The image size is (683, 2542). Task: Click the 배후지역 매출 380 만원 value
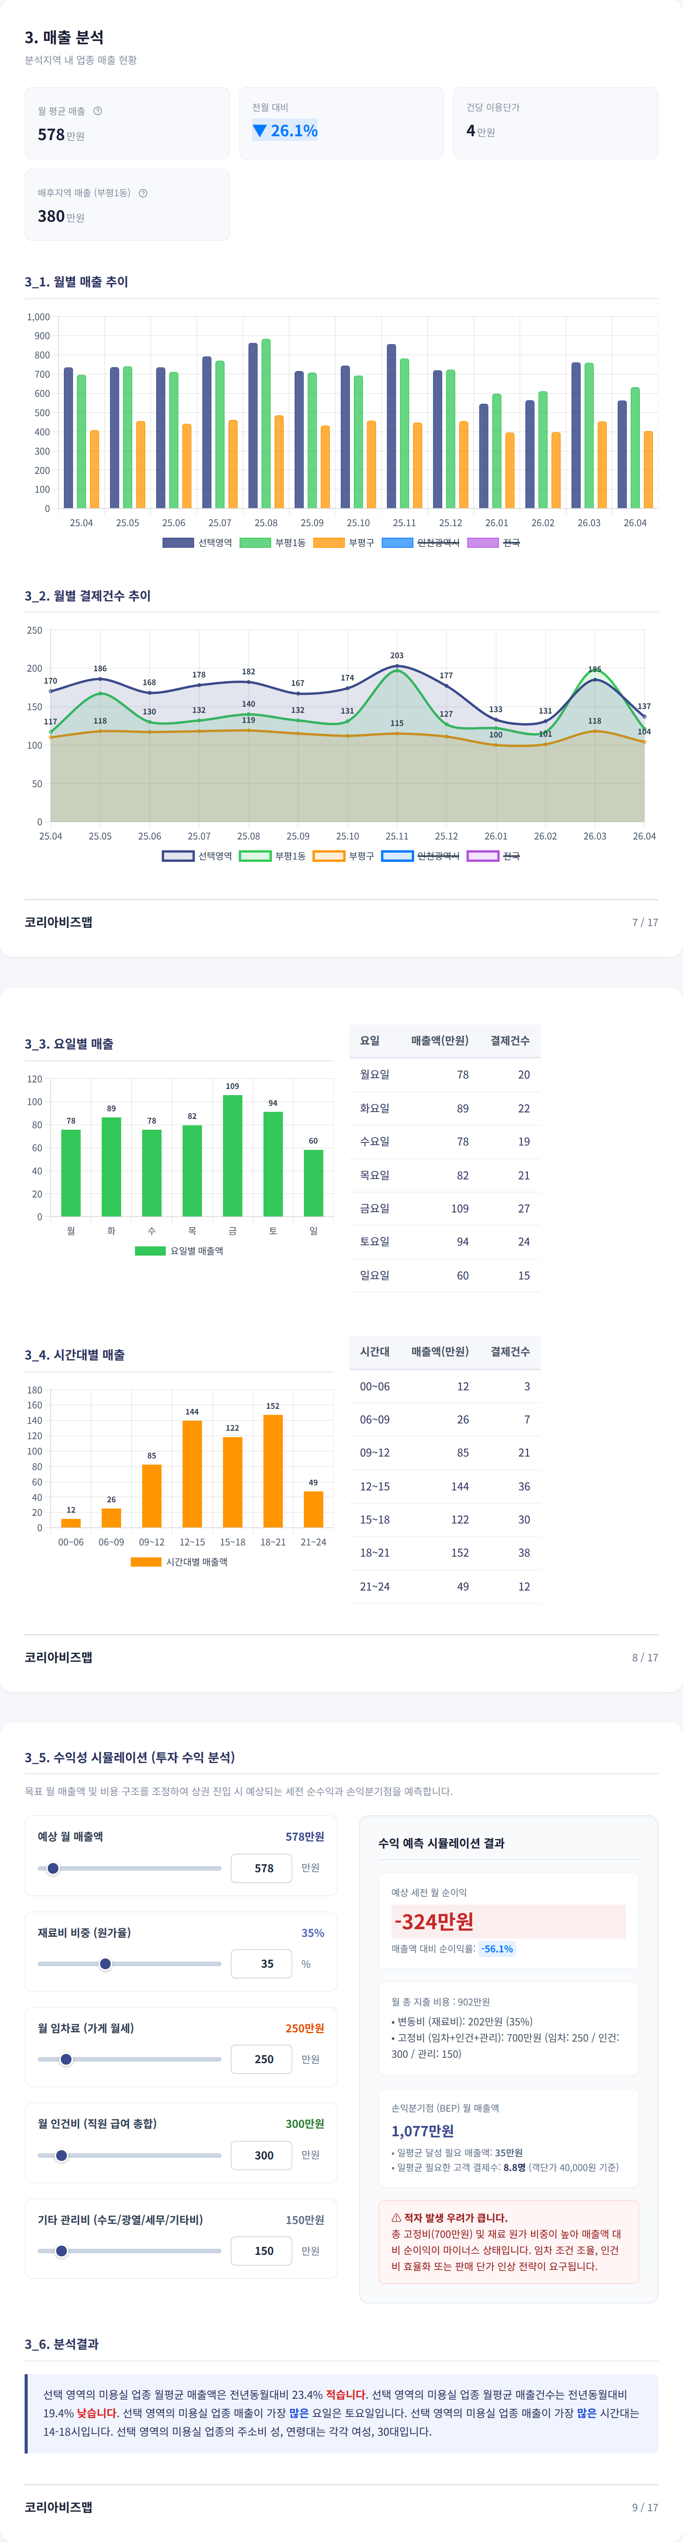click(x=61, y=216)
